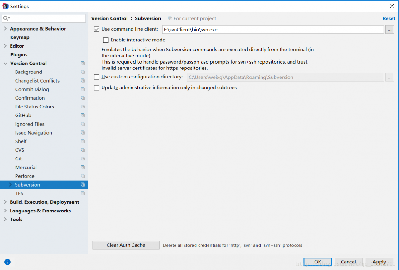Screen dimensions: 399x270
Task: Uncheck Use command line client checkbox
Action: 97,29
